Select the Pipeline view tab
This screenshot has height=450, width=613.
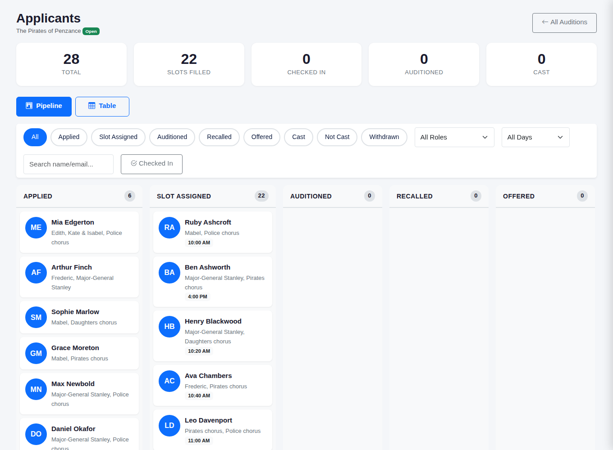pos(44,106)
